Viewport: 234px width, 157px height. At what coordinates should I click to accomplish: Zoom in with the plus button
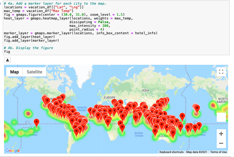pos(221,134)
